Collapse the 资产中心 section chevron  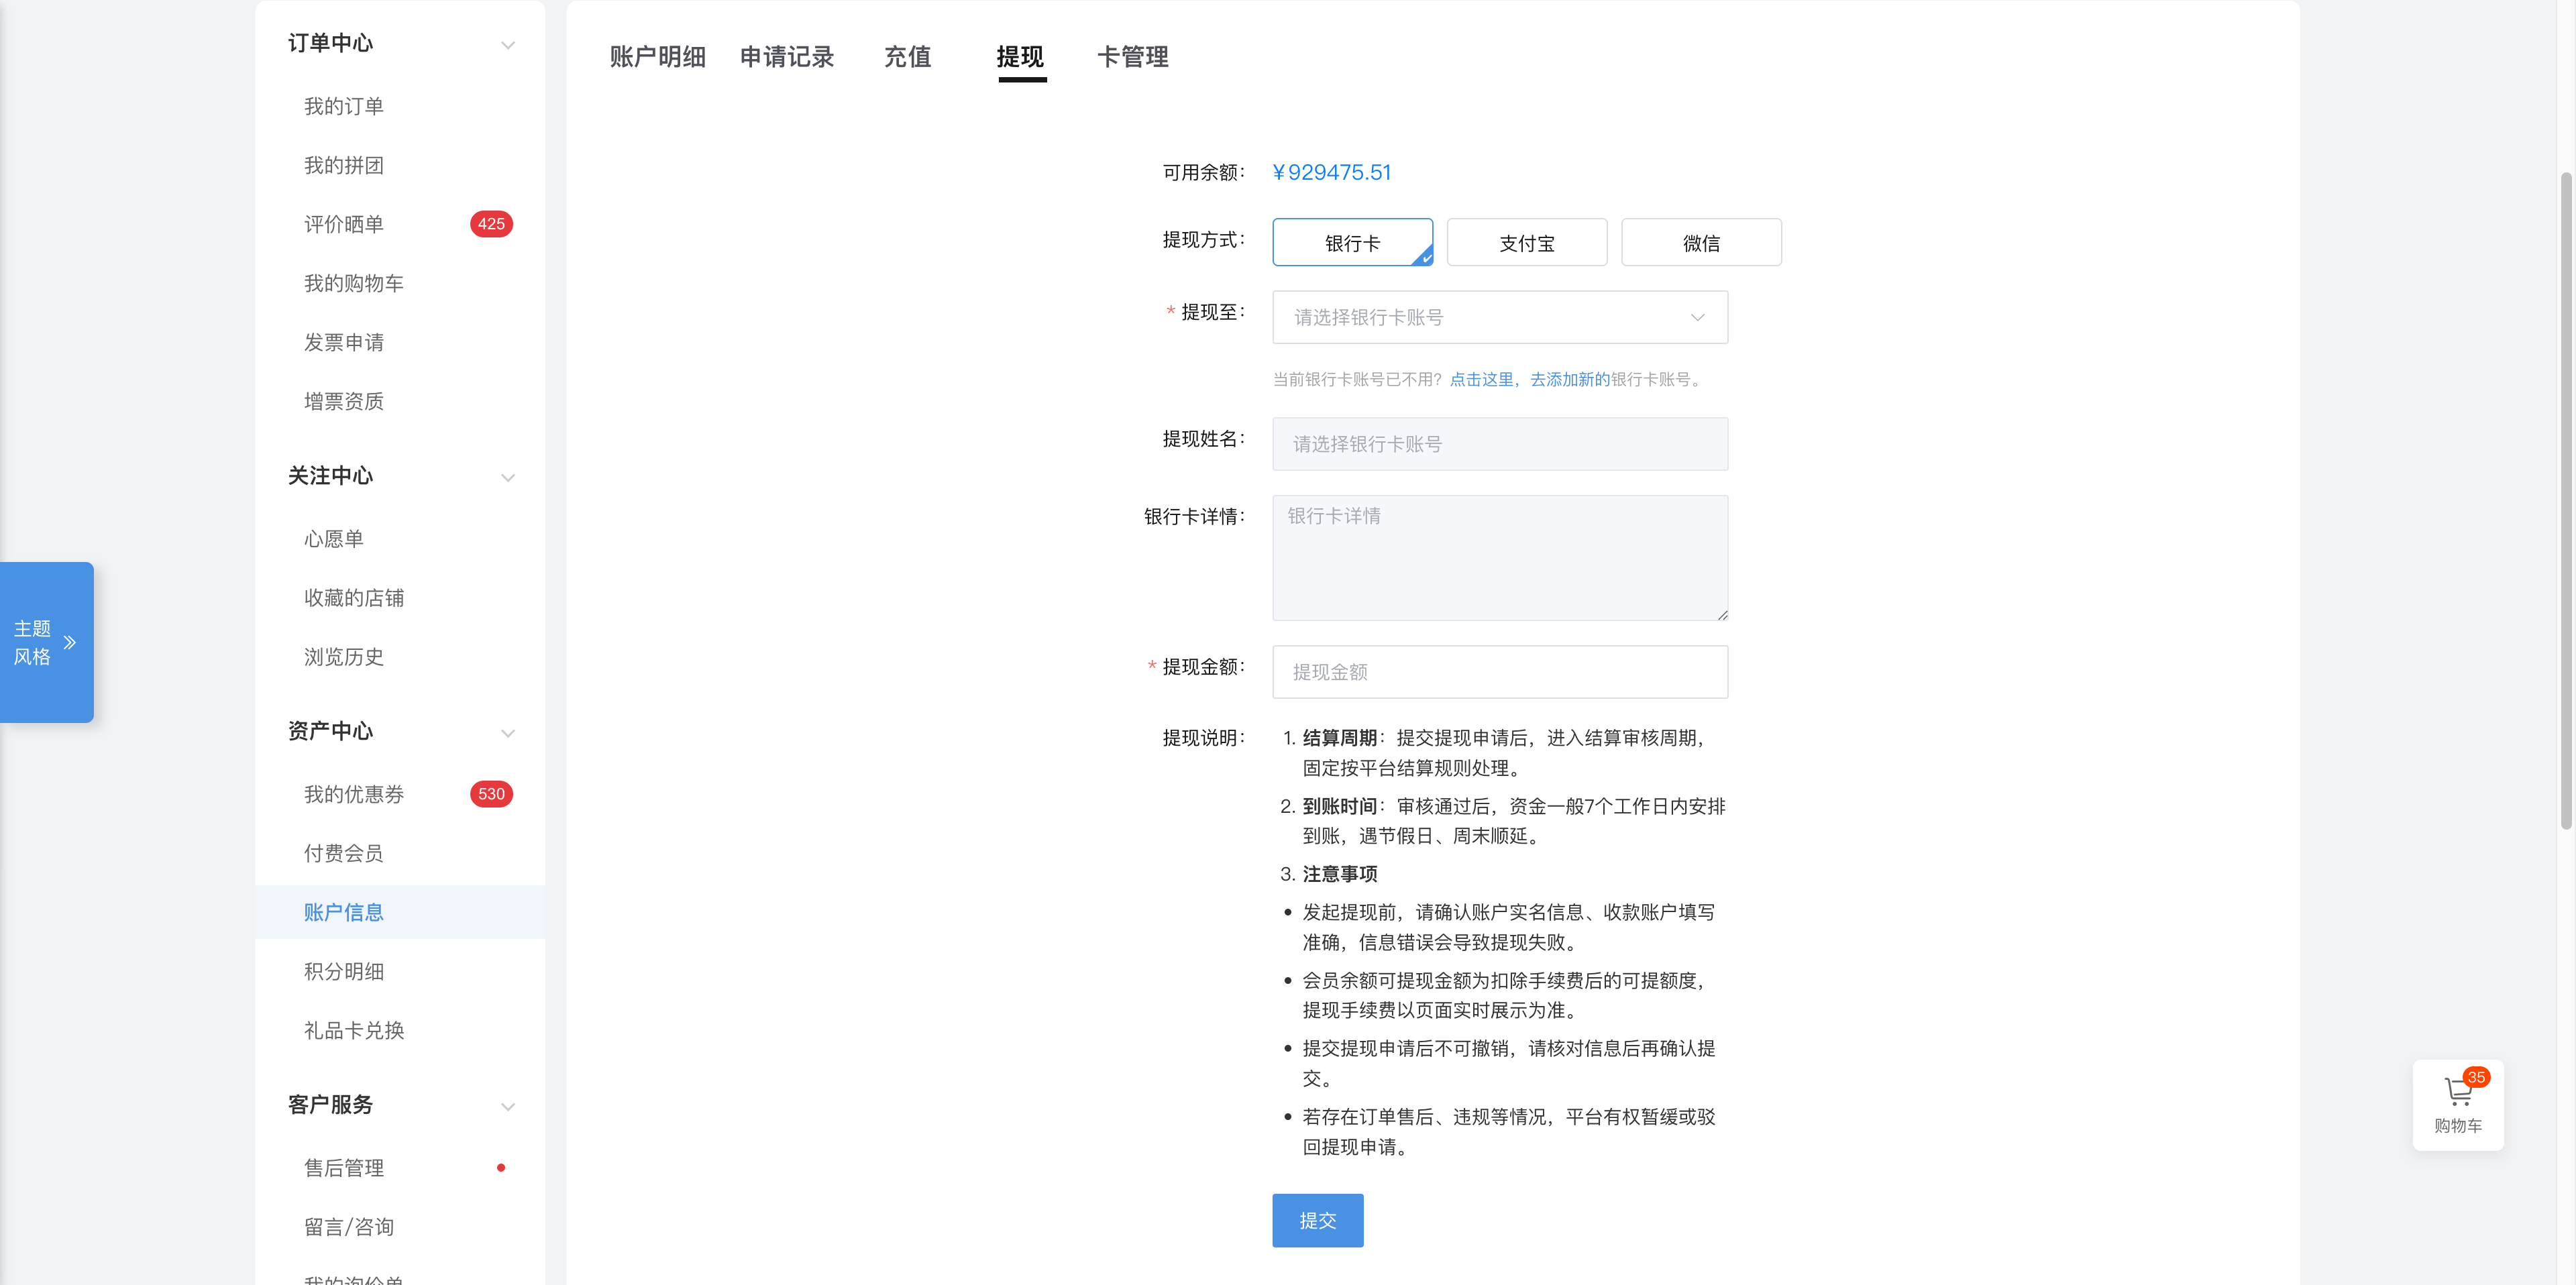point(507,733)
